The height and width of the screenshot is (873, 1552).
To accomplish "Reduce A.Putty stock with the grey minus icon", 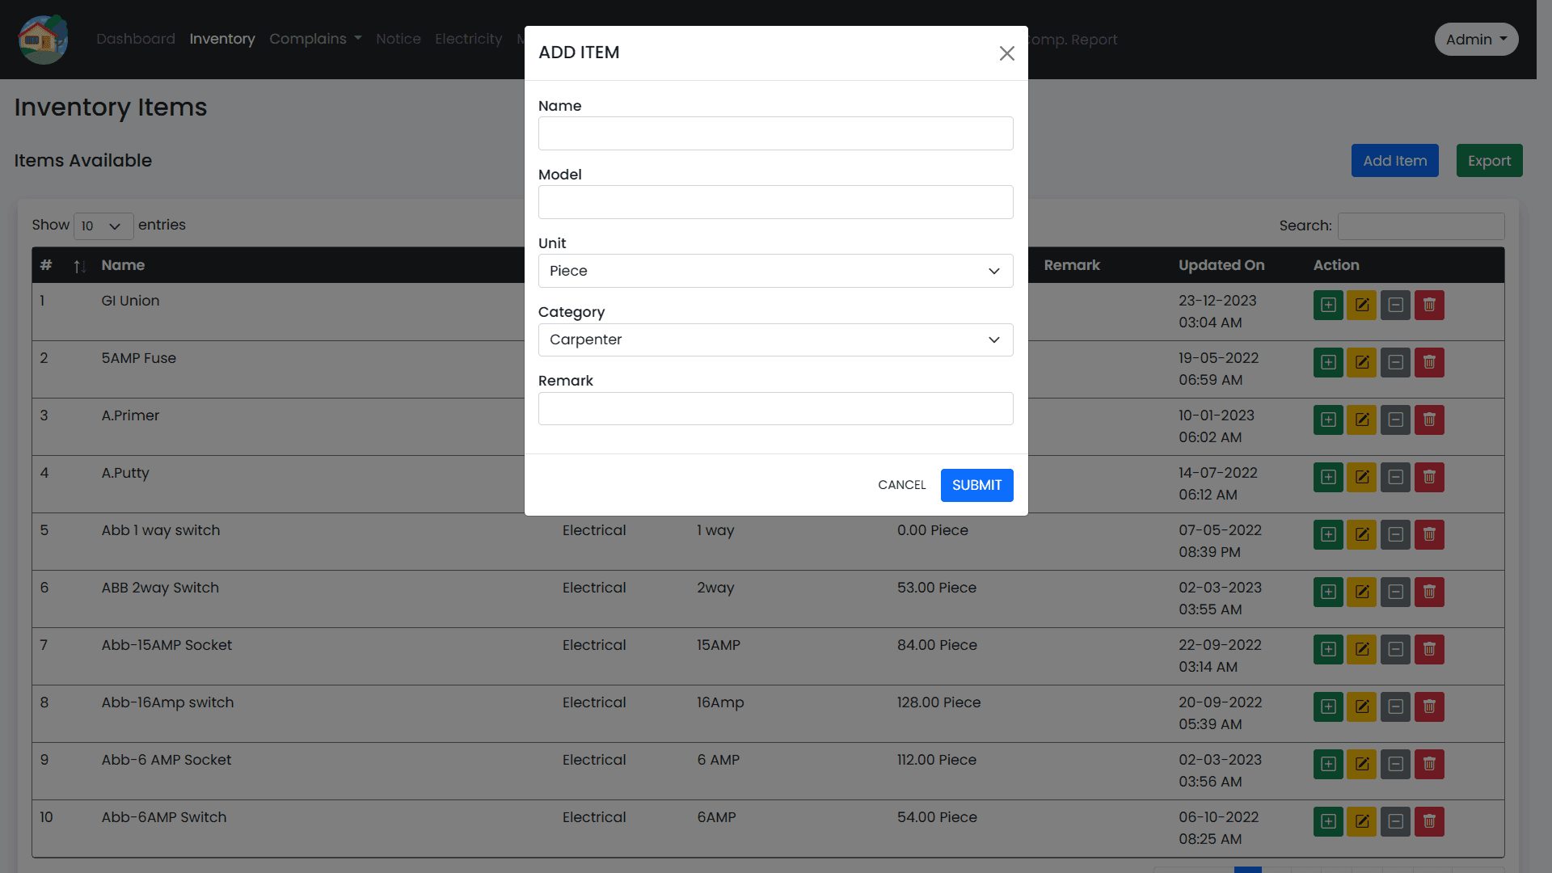I will [x=1395, y=477].
